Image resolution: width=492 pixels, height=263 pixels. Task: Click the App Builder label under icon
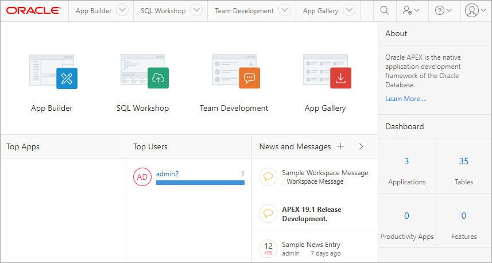pos(52,109)
